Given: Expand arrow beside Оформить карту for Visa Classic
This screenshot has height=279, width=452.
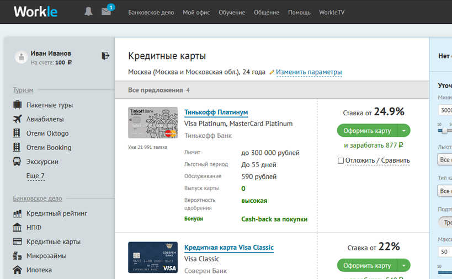Looking at the screenshot, I should pos(404,265).
